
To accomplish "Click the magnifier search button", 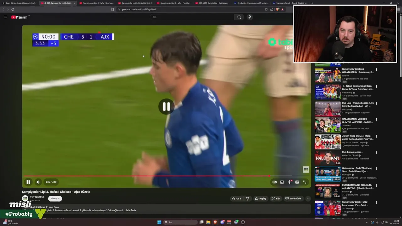I will click(239, 17).
